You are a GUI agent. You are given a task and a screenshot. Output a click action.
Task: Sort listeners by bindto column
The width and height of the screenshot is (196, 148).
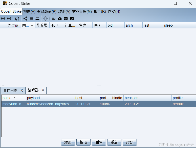point(117,98)
